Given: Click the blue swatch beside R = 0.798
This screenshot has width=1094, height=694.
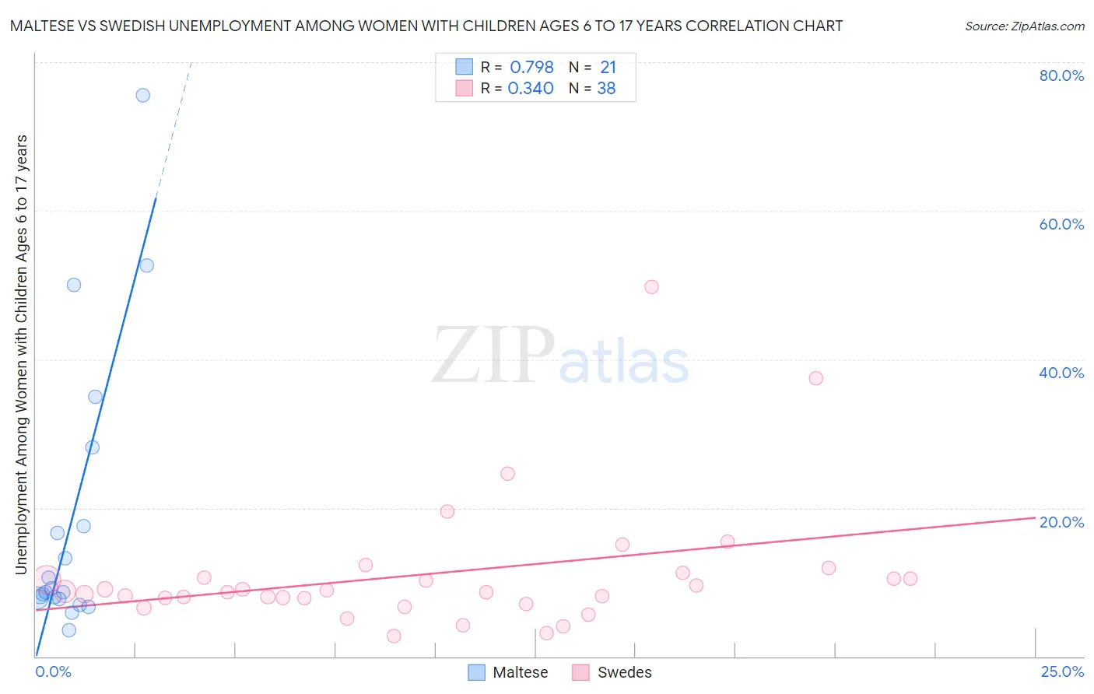Looking at the screenshot, I should pyautogui.click(x=464, y=67).
